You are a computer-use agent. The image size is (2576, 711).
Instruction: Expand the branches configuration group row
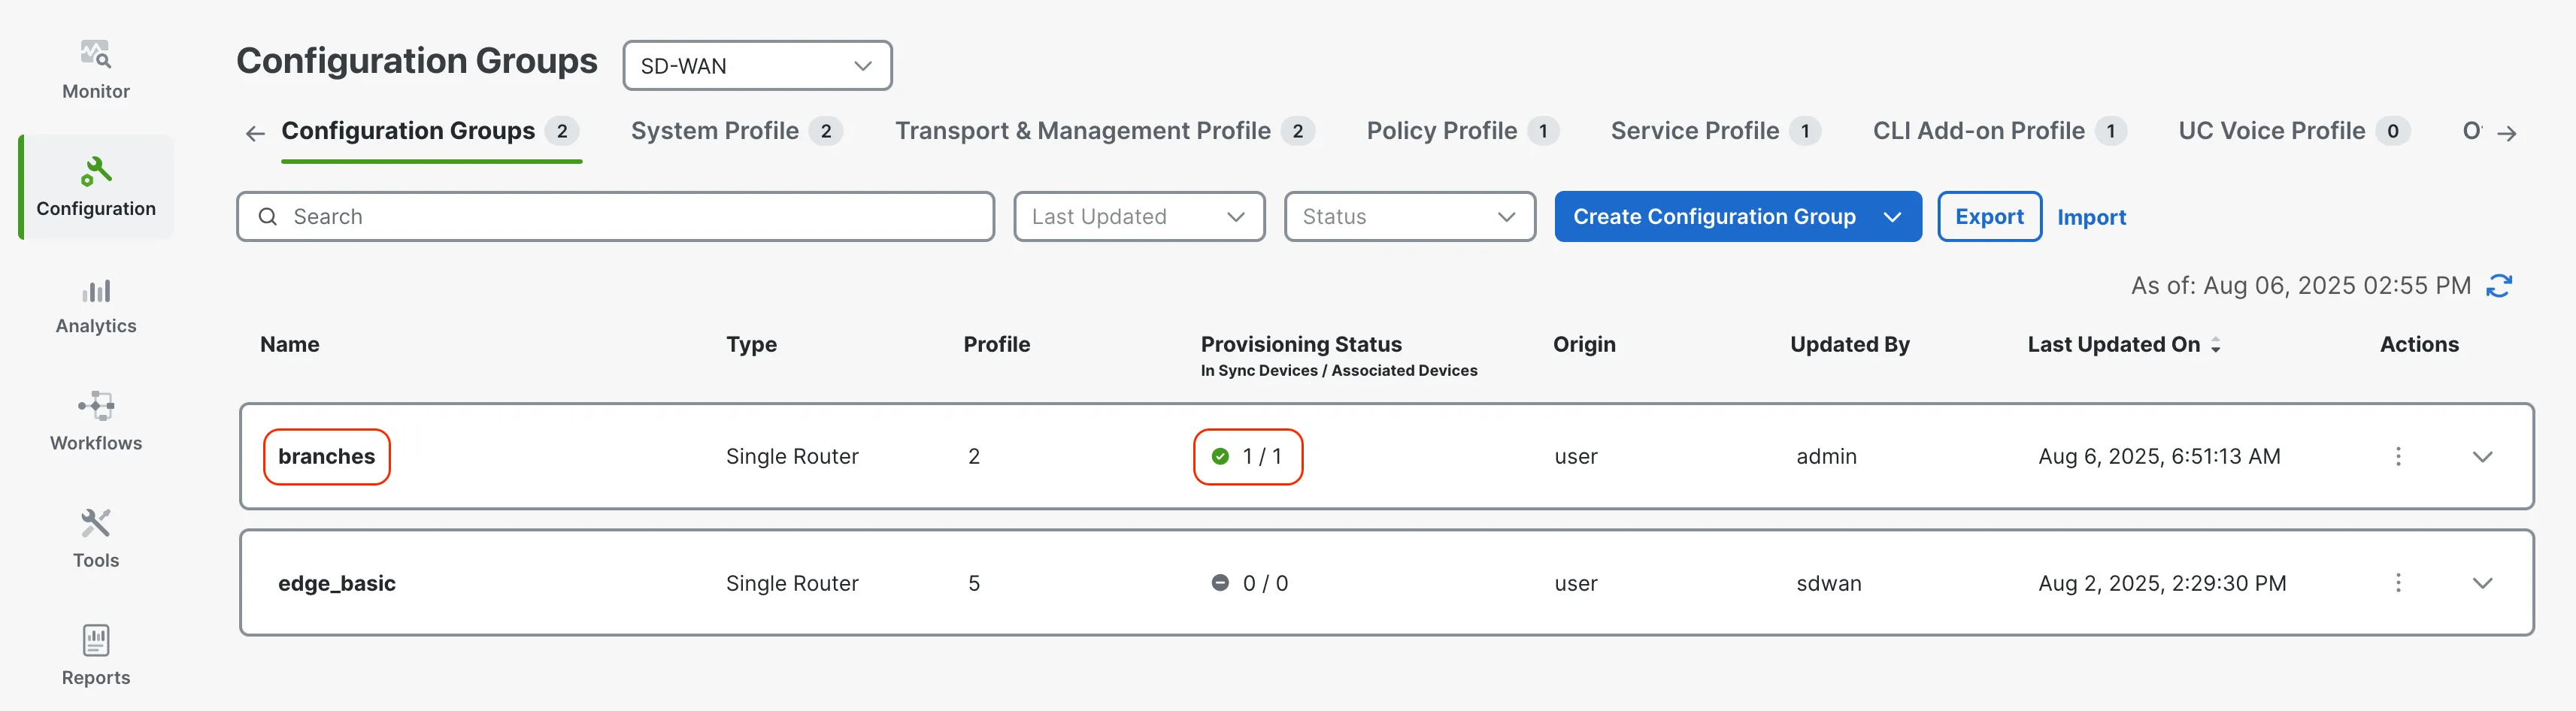[x=2482, y=457]
